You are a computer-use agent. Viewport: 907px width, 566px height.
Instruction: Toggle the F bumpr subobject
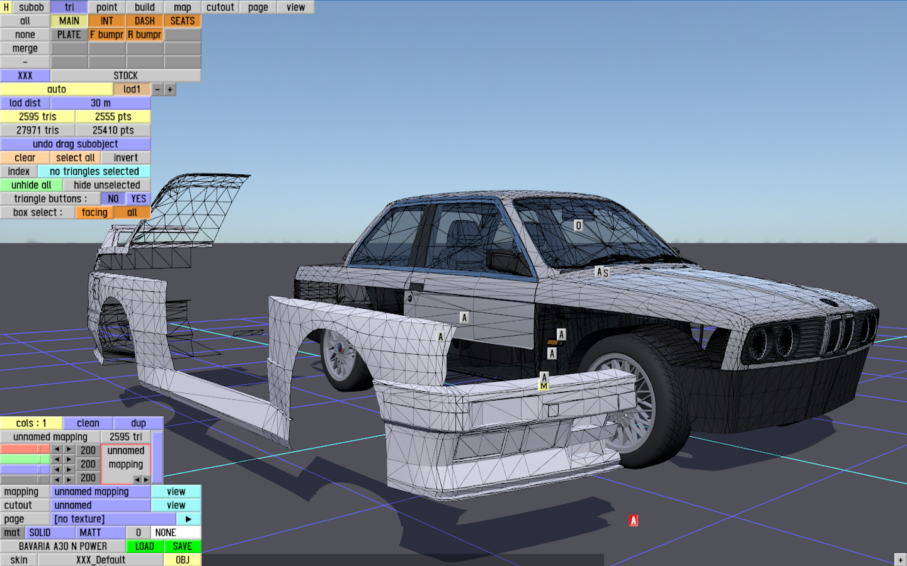click(x=107, y=35)
